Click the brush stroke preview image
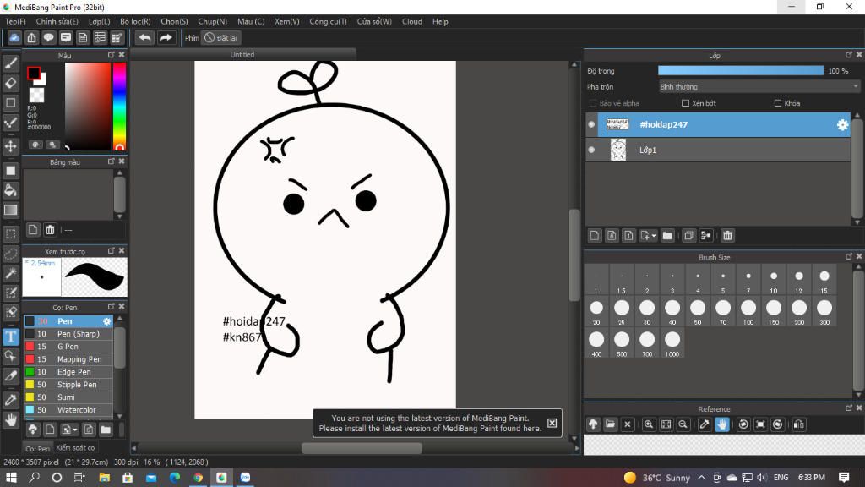 pos(95,276)
